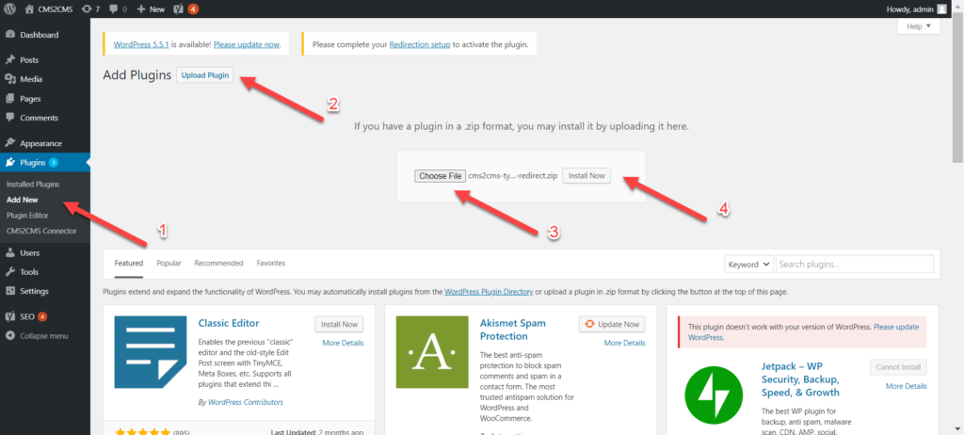Open the comments bubble icon in admin bar

pyautogui.click(x=114, y=9)
